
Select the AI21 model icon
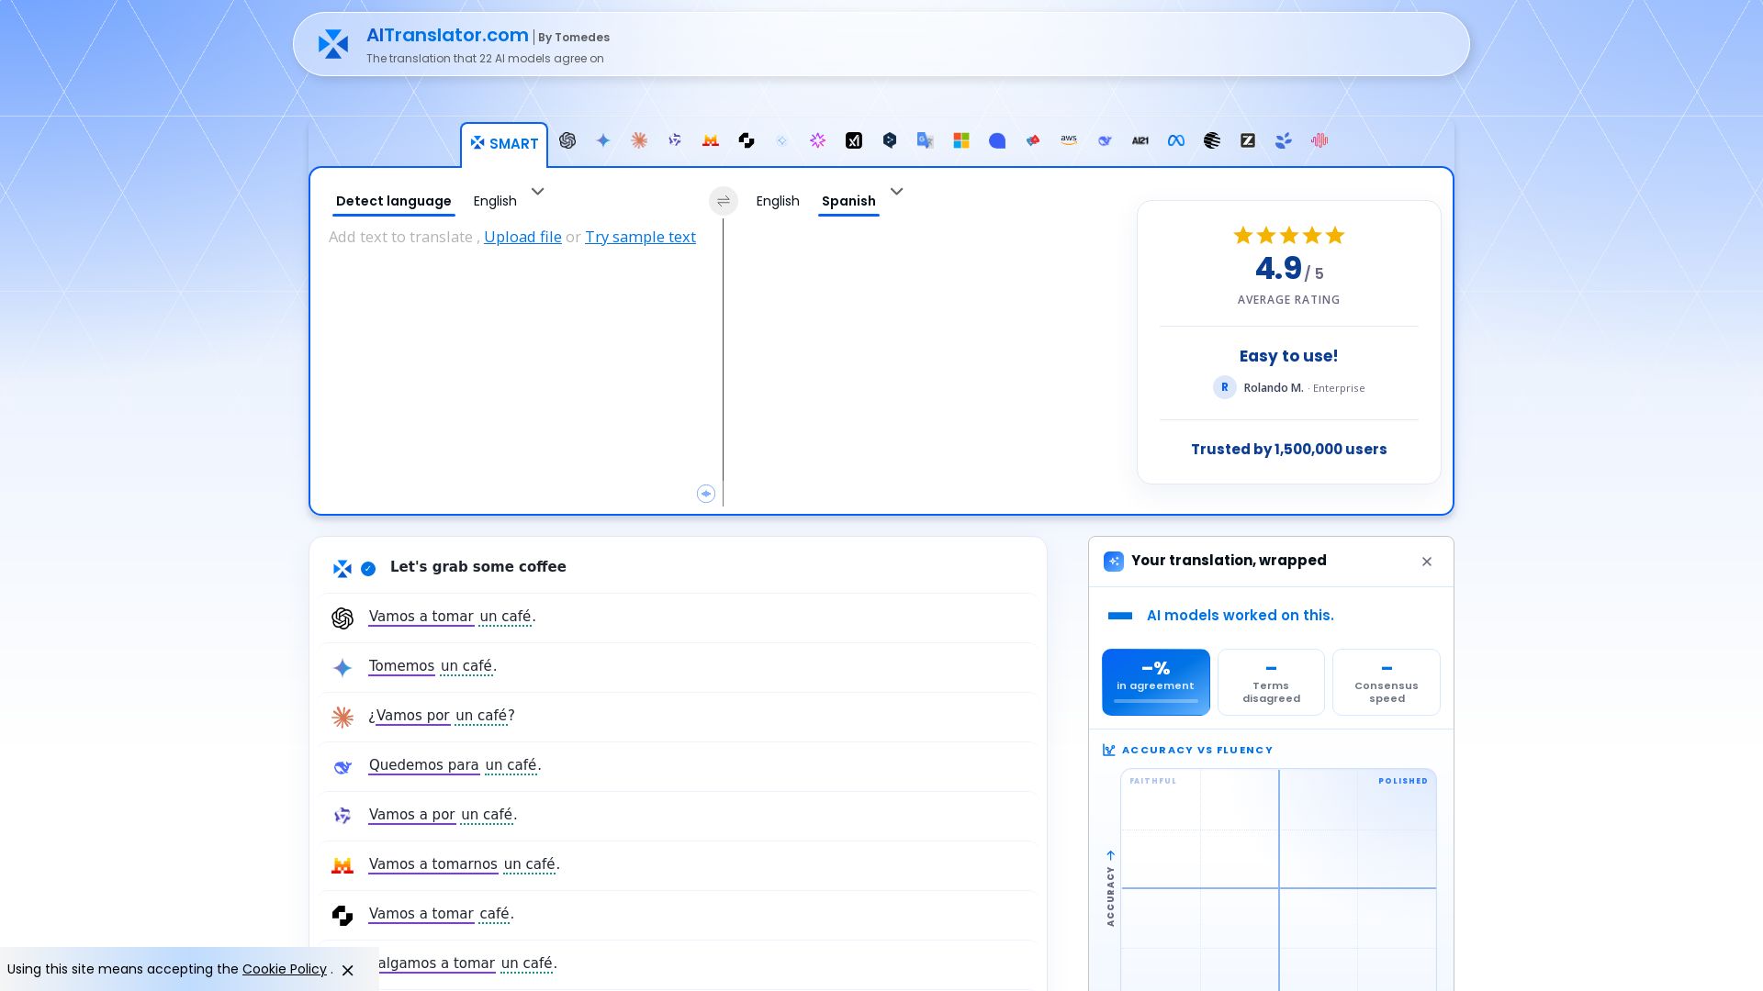point(1140,140)
